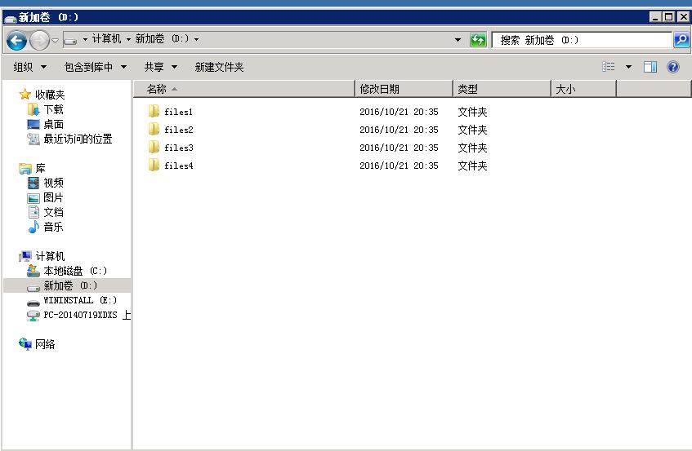The height and width of the screenshot is (451, 692).
Task: Click the 网络 network icon
Action: [25, 344]
